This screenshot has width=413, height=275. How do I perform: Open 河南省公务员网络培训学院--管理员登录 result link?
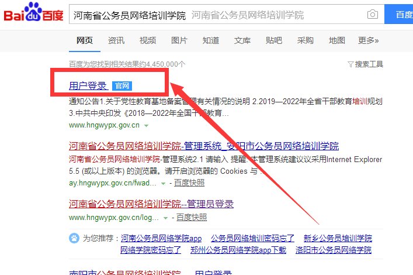pos(151,204)
